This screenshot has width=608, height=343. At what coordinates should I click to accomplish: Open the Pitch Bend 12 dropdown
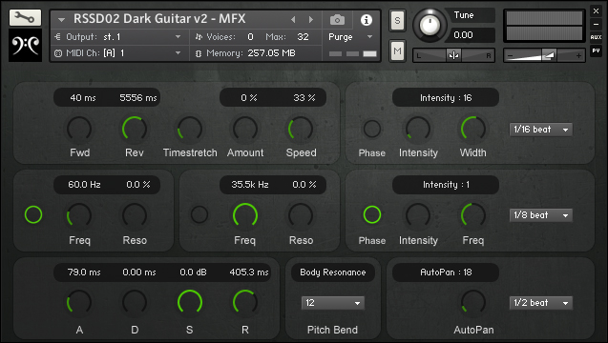(333, 303)
